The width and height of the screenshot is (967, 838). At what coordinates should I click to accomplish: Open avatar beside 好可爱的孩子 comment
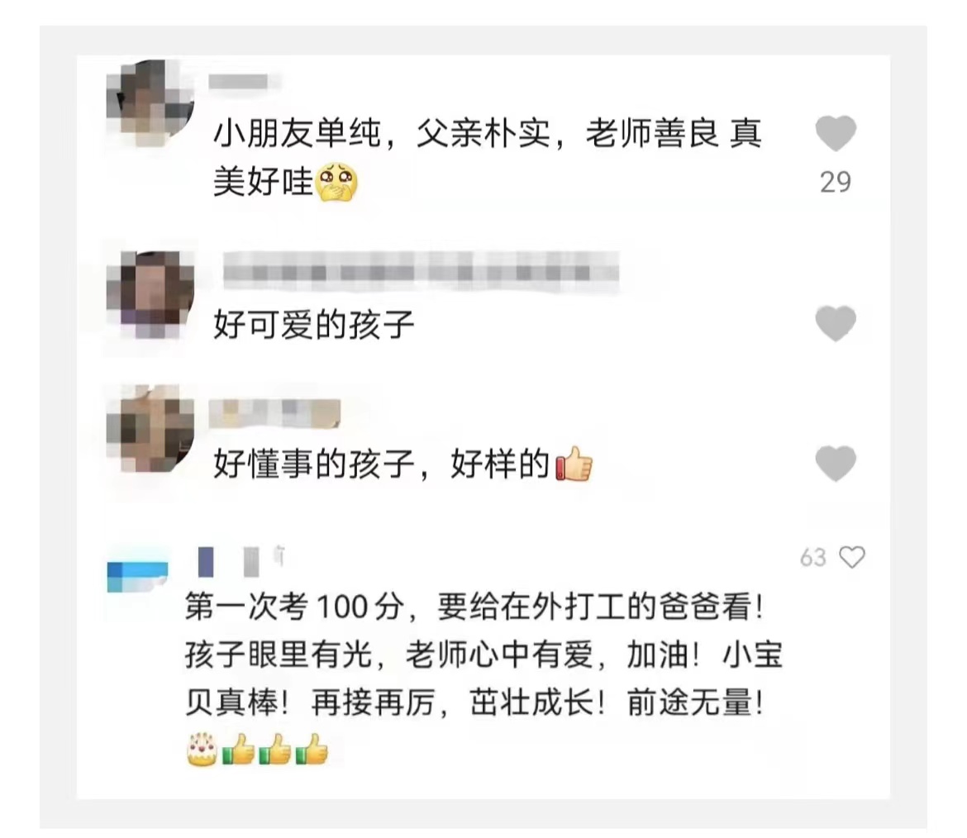click(x=150, y=295)
